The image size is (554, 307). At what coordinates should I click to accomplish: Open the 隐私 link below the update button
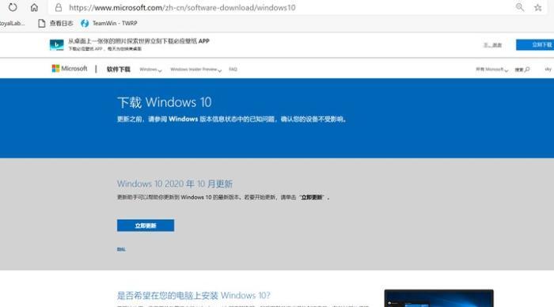pos(121,249)
